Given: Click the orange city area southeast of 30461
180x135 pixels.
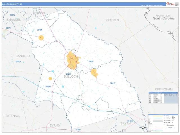Looking at the screenshot, I should coord(94,73).
